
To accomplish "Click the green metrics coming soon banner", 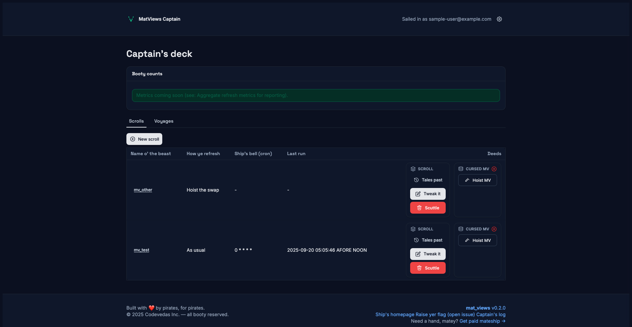I will pyautogui.click(x=316, y=95).
